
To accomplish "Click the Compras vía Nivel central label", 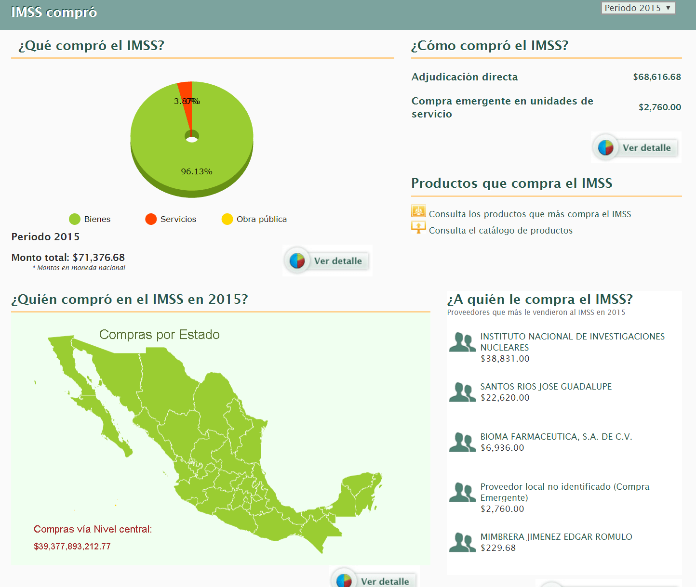I will (93, 529).
